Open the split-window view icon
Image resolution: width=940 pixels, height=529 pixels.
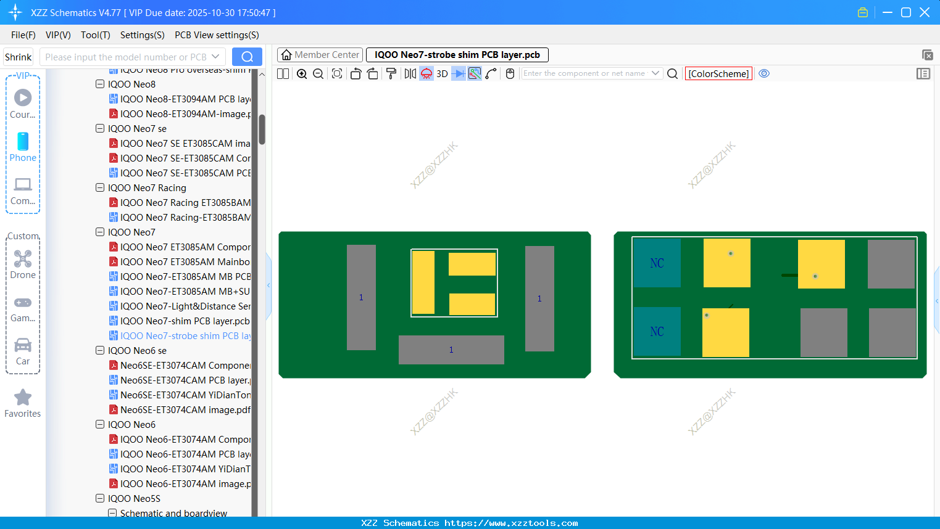click(x=282, y=73)
